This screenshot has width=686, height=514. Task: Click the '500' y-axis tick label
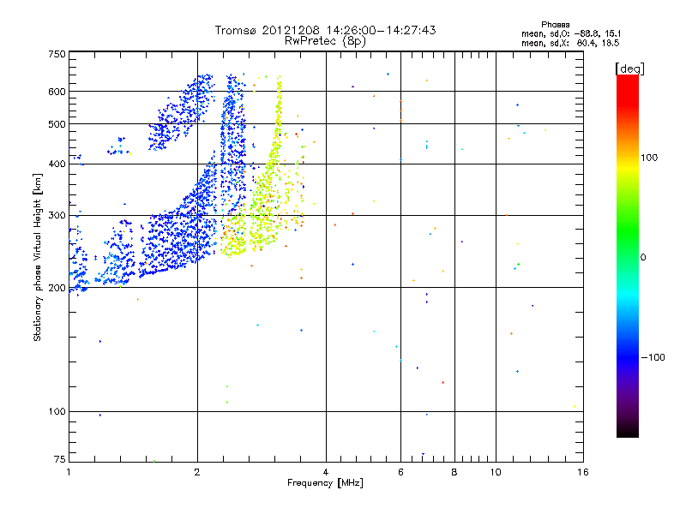pyautogui.click(x=57, y=124)
